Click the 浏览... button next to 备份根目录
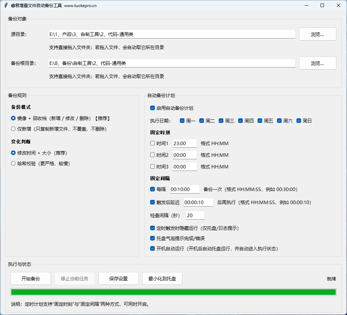Viewport: 347px width, 315px height. (317, 63)
